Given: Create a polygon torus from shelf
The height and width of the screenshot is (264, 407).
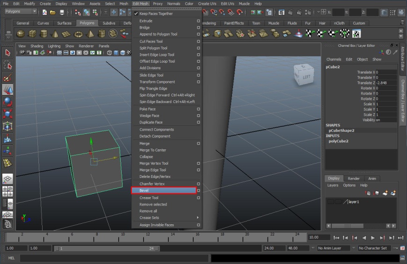Looking at the screenshot, I should (x=78, y=34).
